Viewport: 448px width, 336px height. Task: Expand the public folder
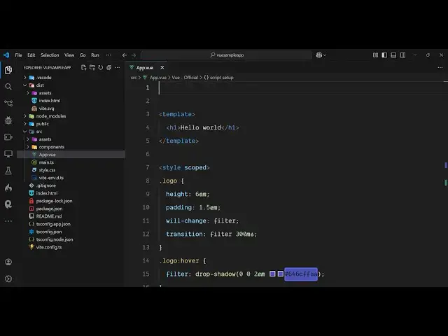[25, 124]
